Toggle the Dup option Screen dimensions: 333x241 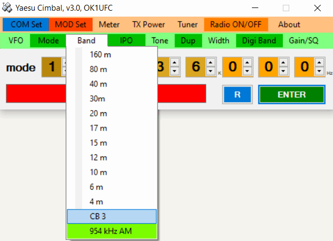point(187,41)
